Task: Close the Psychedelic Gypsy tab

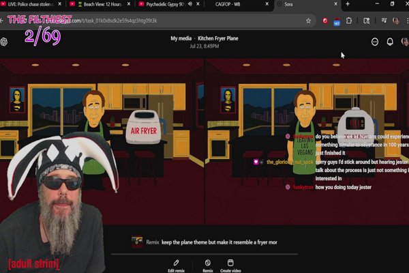Action: [x=198, y=4]
